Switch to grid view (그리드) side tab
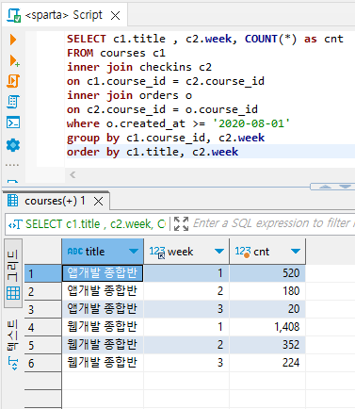This screenshot has height=409, width=355. [x=13, y=274]
